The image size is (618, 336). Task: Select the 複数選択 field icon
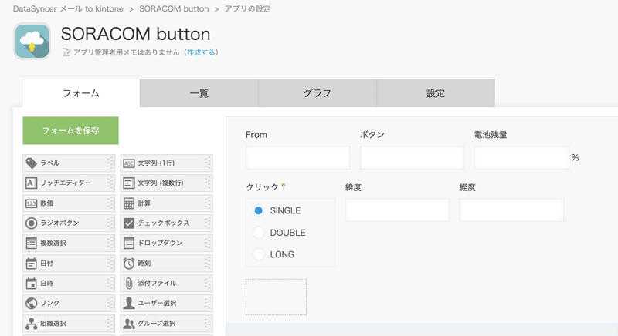[31, 244]
